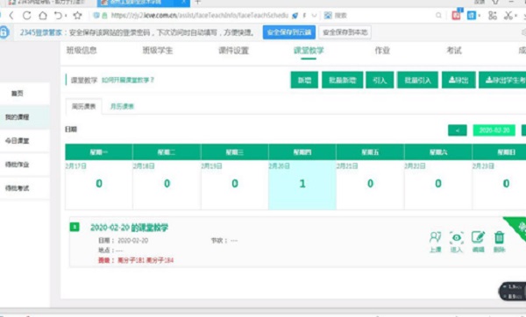Click the network speed floating widget
Screen dimensions: 526x317
tap(512, 292)
